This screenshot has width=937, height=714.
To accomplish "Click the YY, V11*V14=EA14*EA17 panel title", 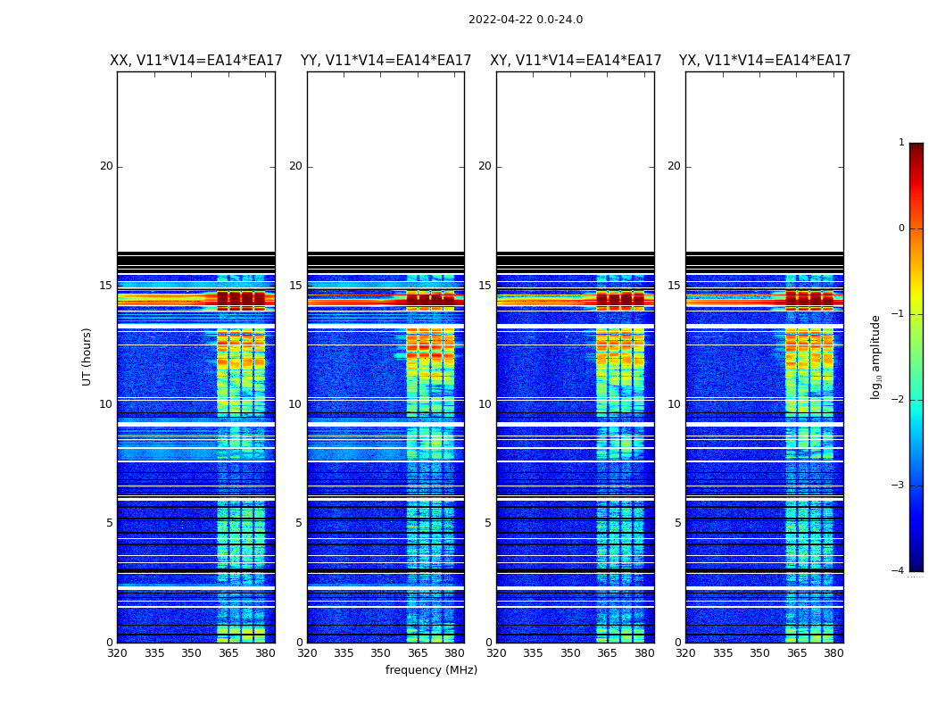I will 386,61.
